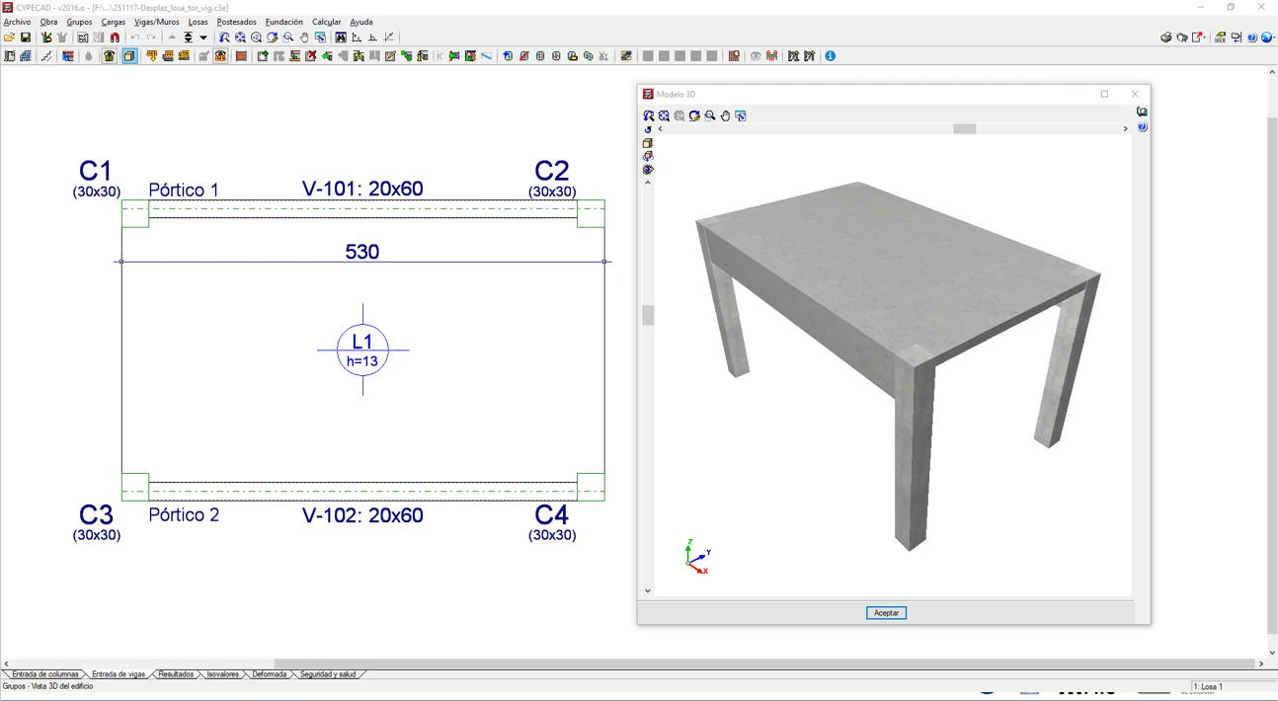Open the Grupos menu
This screenshot has height=701, width=1278.
pos(79,22)
